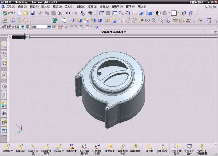Toggle 显示和隐藏约束 (Show/Hide Constraints)
The image size is (218, 156).
(x=84, y=148)
